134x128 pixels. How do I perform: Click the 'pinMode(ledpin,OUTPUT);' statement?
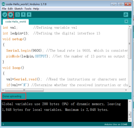[28, 56]
